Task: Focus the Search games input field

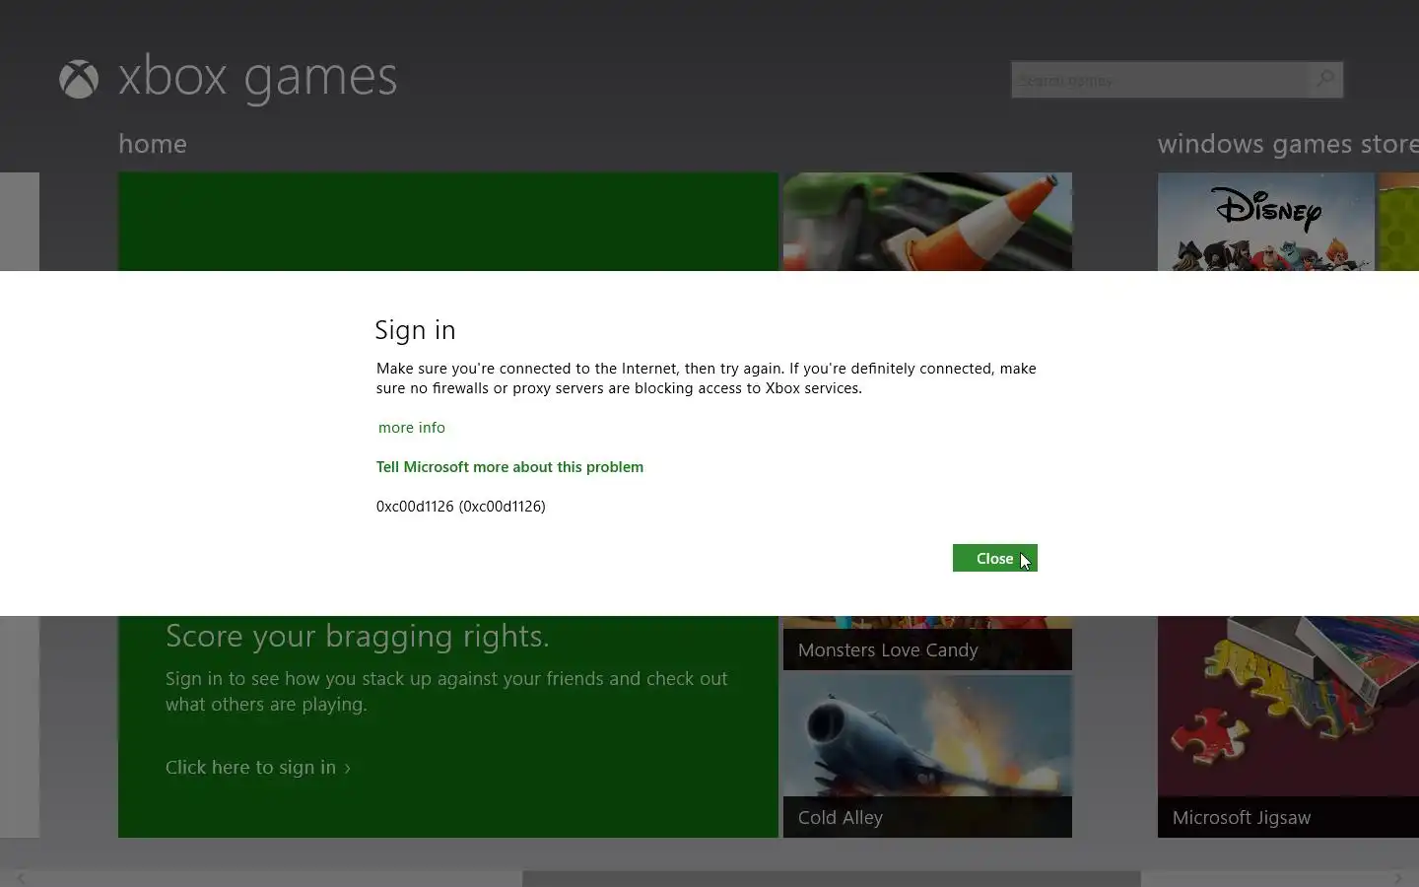Action: pos(1161,80)
